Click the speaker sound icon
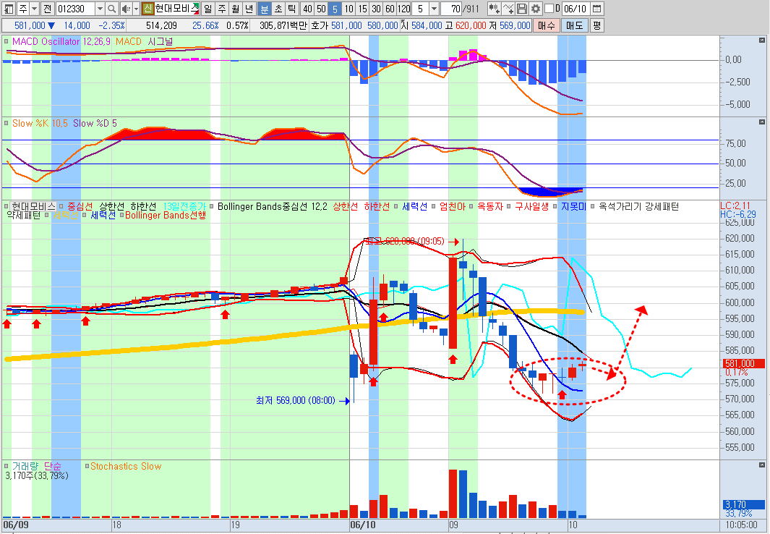Viewport: 770px width, 534px height. point(126,9)
